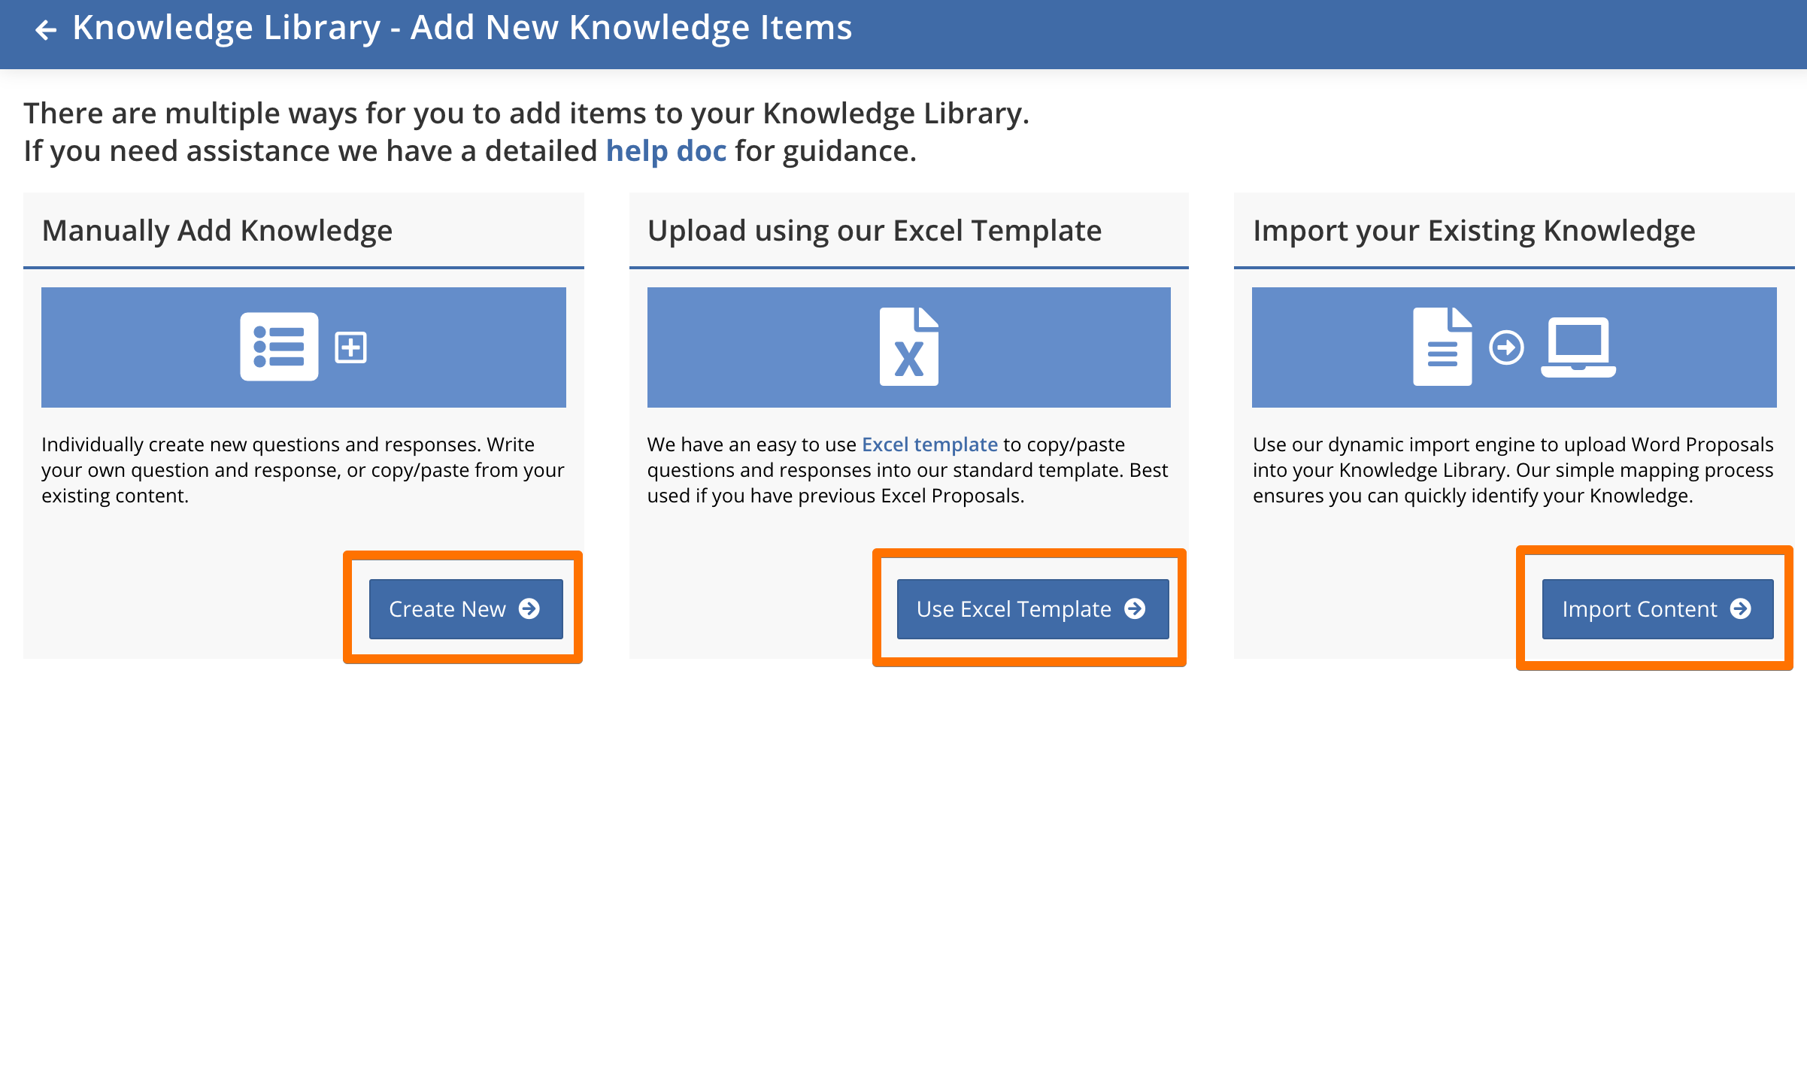Screen dimensions: 1807x1074
Task: Click arrow icon on Use Excel Template button
Action: click(1135, 608)
